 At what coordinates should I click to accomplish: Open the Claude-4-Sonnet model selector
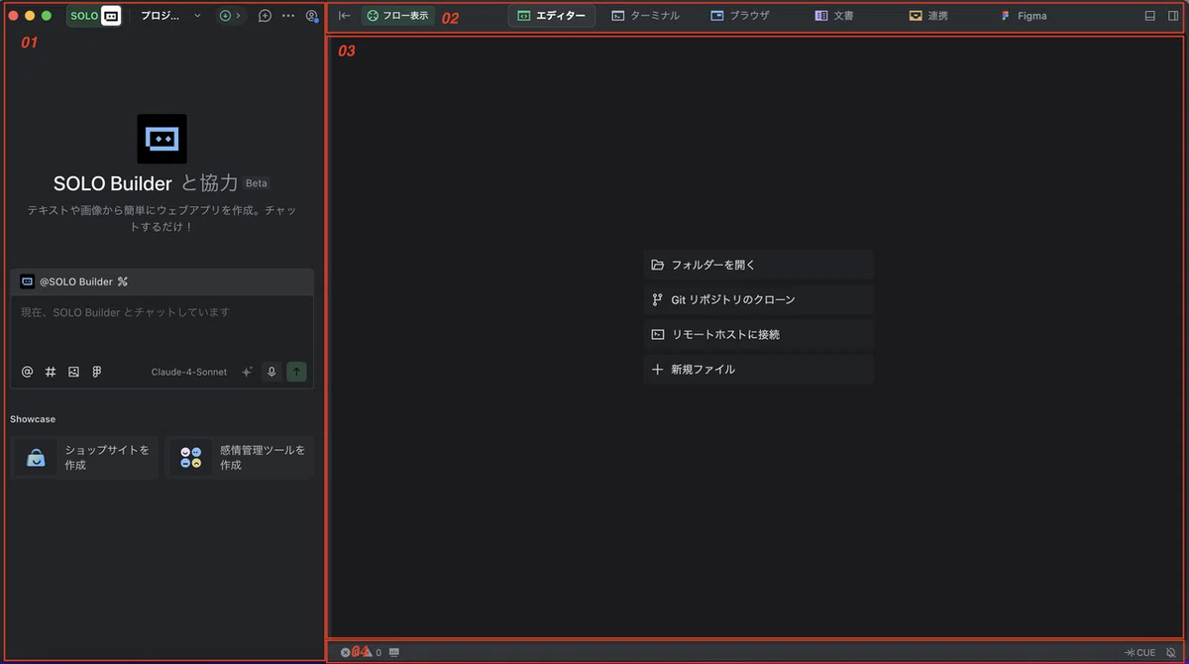(x=189, y=372)
